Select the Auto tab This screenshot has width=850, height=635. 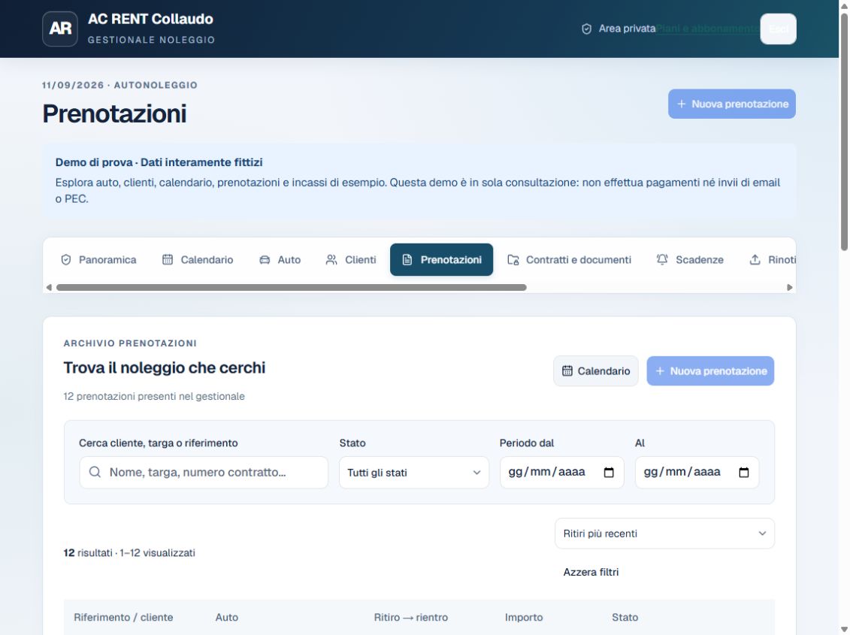280,260
